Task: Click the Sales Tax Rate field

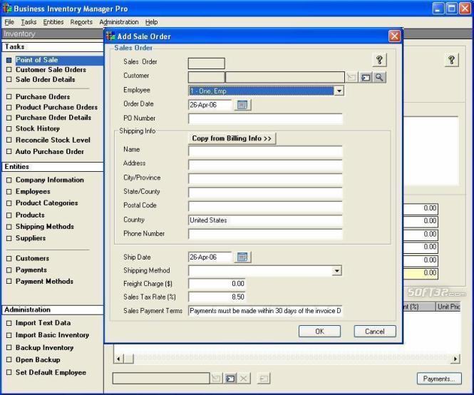Action: pyautogui.click(x=217, y=297)
